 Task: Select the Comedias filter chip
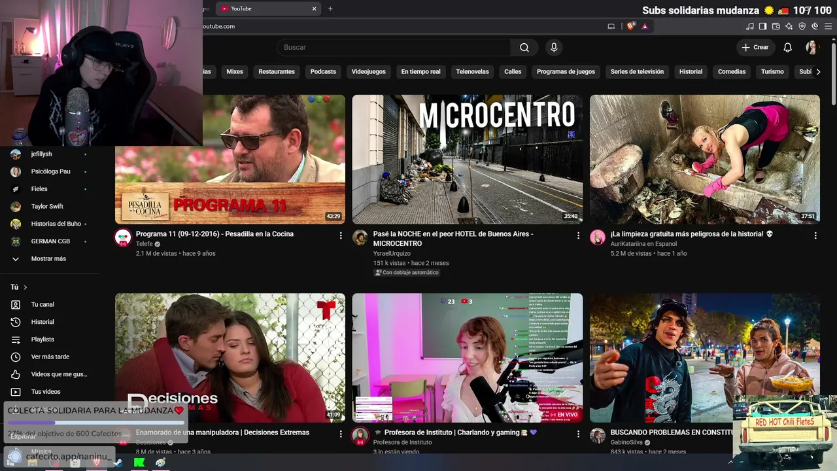click(732, 72)
